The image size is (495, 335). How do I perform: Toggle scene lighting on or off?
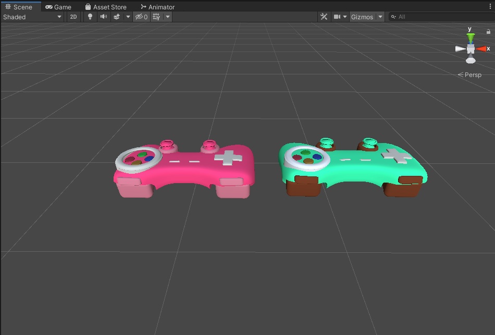(89, 17)
